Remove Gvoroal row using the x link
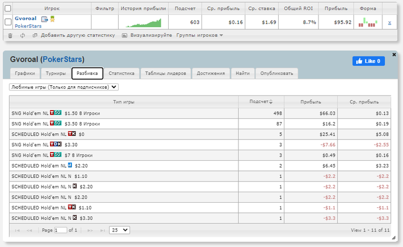Image resolution: width=403 pixels, height=247 pixels. click(x=389, y=22)
